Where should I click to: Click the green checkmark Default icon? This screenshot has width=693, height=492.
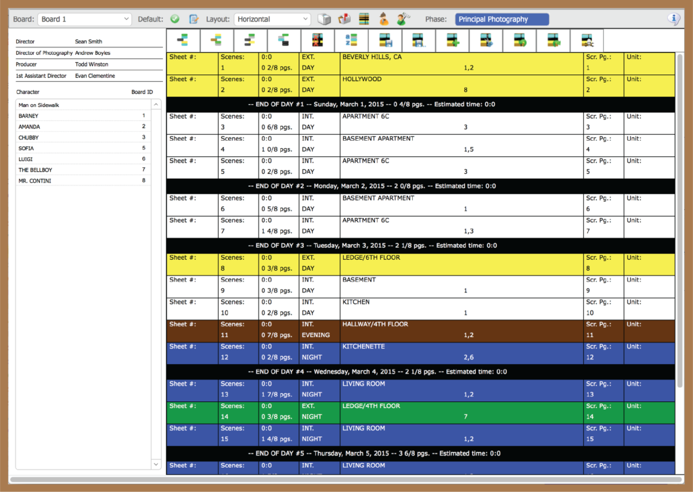click(175, 19)
